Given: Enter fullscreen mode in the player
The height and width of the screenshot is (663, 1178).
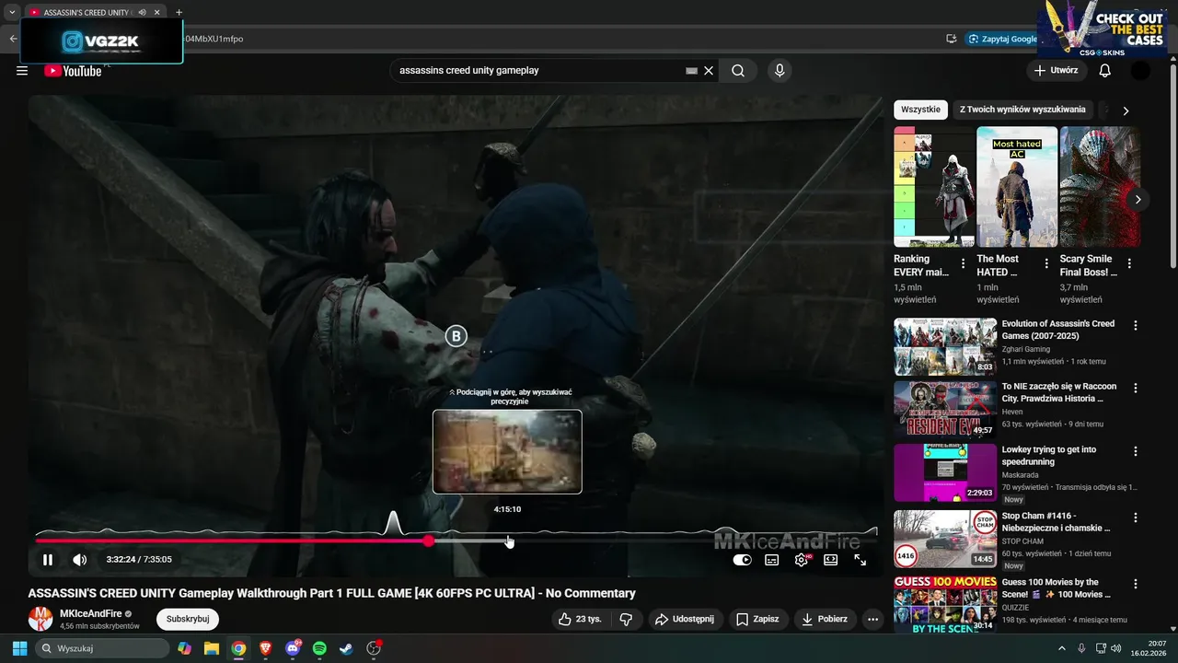Looking at the screenshot, I should coord(860,559).
